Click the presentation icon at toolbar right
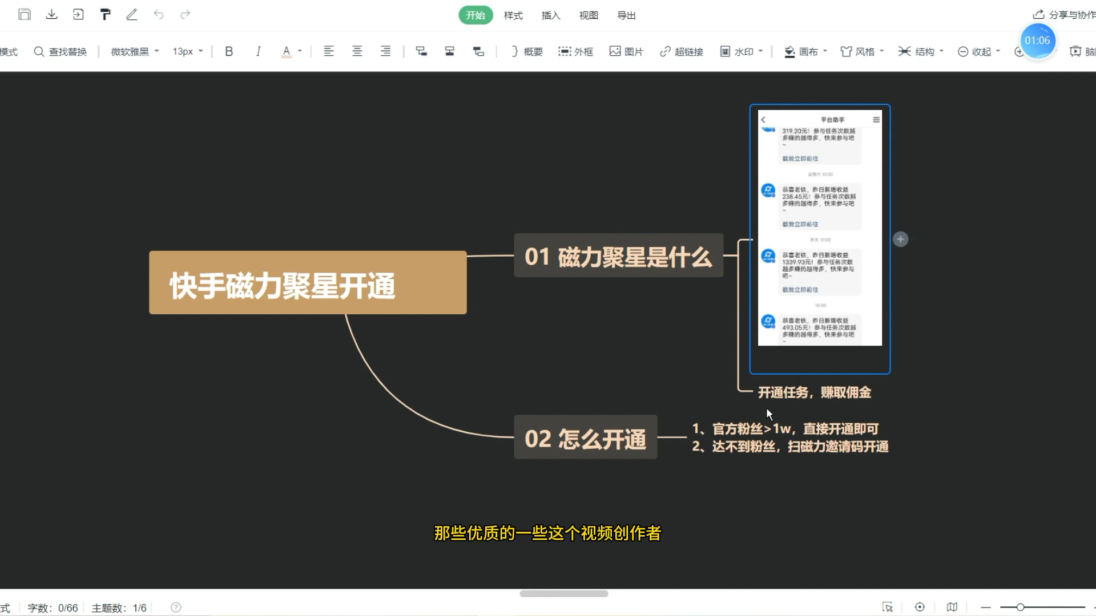The image size is (1096, 616). pyautogui.click(x=1075, y=51)
